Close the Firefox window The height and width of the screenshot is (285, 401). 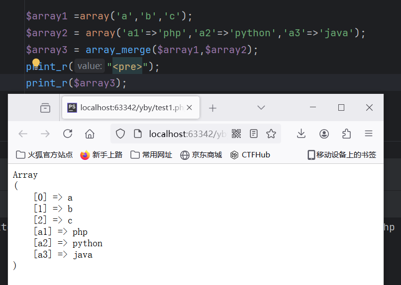coord(369,107)
